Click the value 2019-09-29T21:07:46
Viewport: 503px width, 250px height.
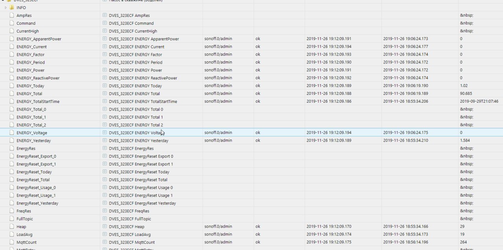[x=479, y=101]
